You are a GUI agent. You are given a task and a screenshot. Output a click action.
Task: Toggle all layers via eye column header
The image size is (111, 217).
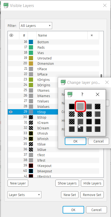pos(11,35)
